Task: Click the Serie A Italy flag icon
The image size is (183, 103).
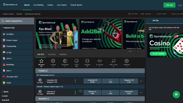Action: (4, 59)
